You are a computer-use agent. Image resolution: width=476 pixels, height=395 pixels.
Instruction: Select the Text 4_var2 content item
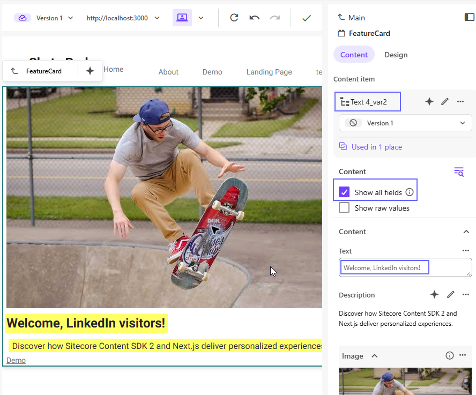point(368,102)
